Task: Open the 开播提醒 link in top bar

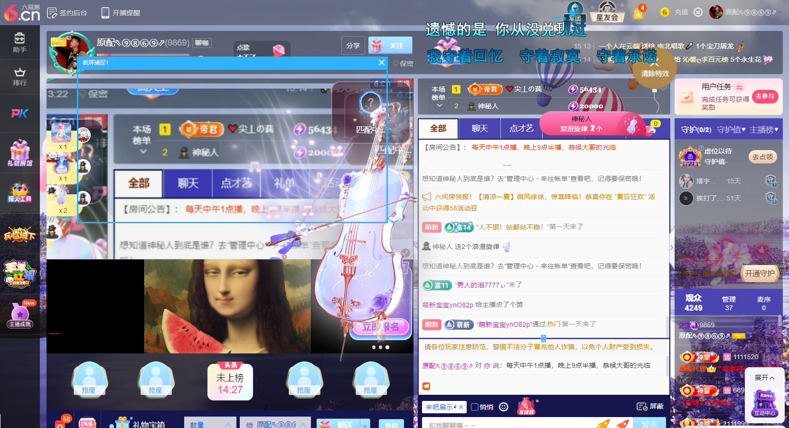Action: [121, 12]
